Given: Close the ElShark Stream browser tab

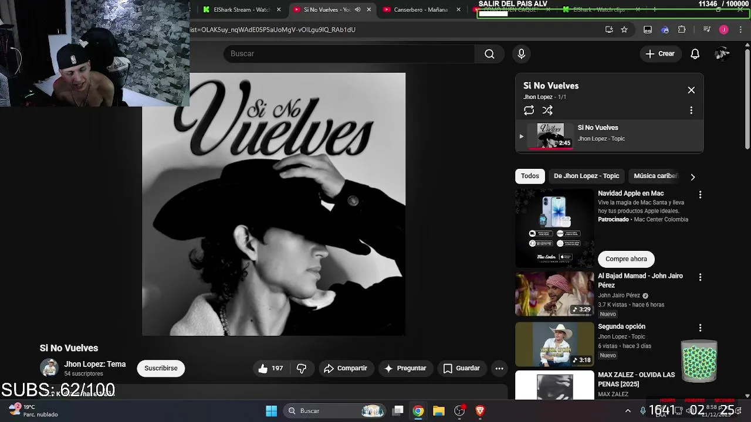Looking at the screenshot, I should (279, 9).
